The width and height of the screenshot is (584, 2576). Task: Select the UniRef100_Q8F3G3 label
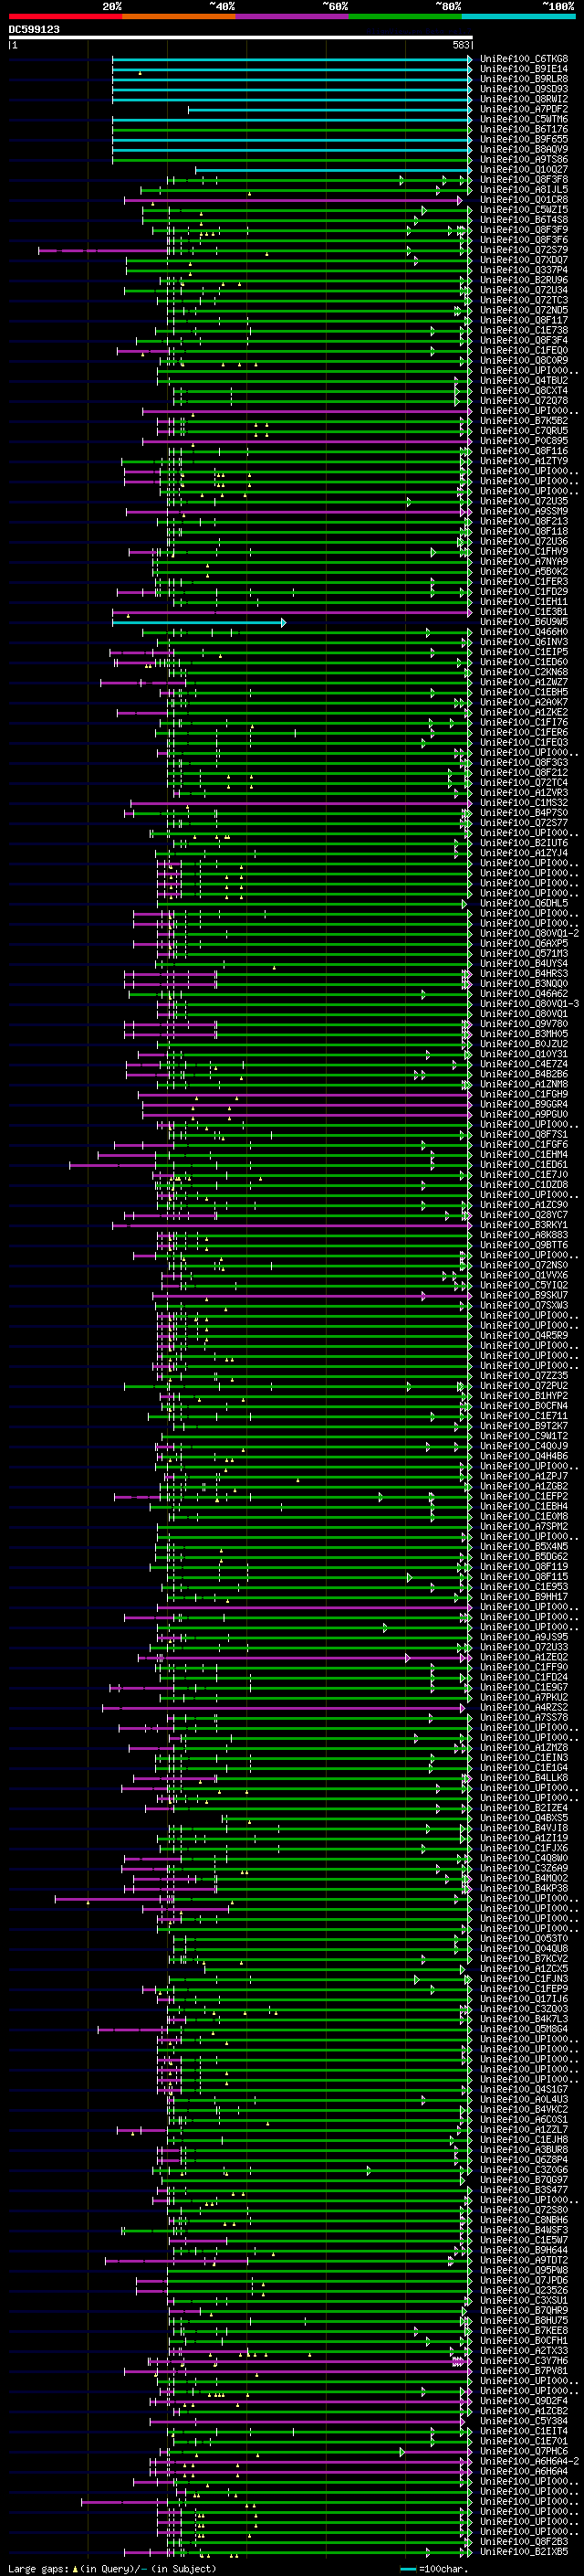pos(524,763)
